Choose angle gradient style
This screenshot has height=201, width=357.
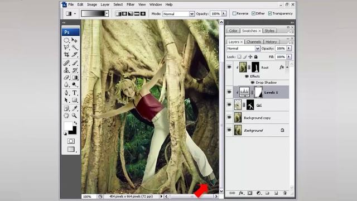(131, 13)
